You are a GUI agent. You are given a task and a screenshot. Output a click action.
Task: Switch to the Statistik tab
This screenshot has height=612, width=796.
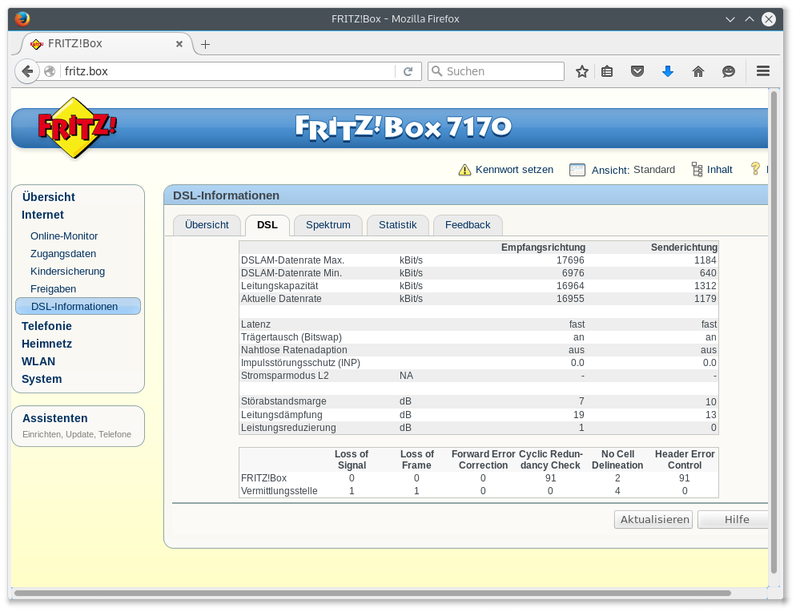[397, 225]
